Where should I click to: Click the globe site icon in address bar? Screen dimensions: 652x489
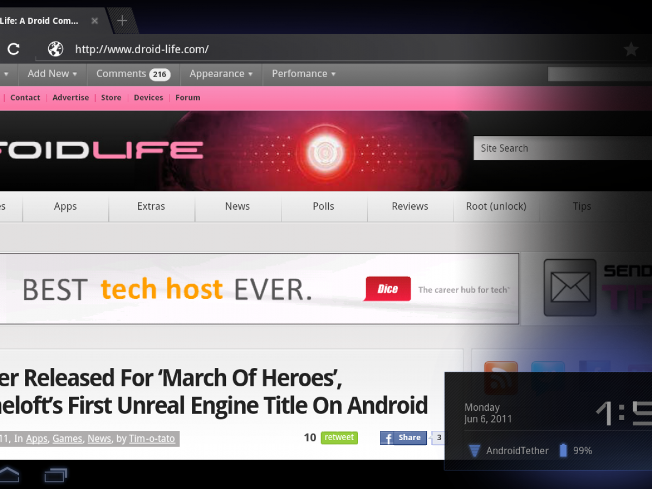click(x=55, y=49)
